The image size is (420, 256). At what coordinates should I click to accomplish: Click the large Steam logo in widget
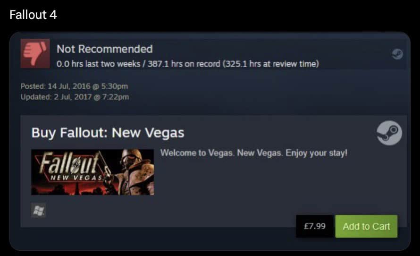(x=389, y=133)
